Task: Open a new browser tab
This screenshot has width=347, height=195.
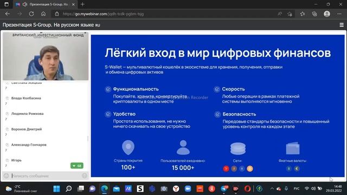Action: click(x=82, y=4)
